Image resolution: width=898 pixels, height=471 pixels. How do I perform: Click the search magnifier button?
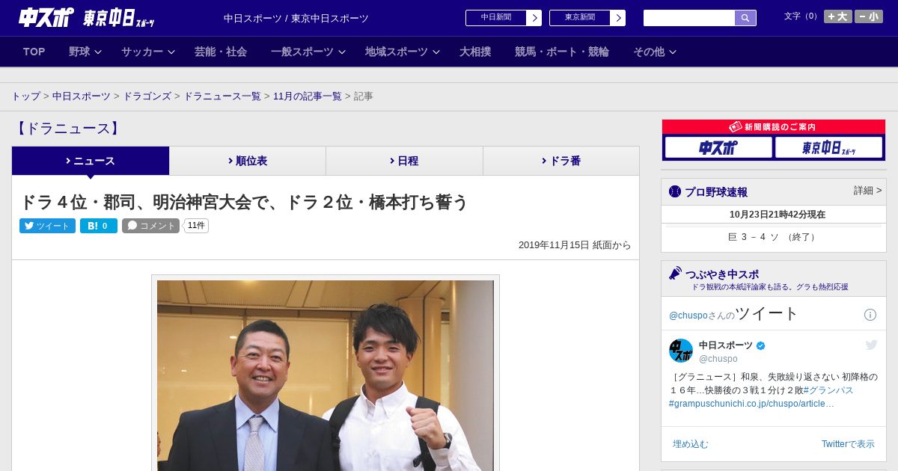745,18
